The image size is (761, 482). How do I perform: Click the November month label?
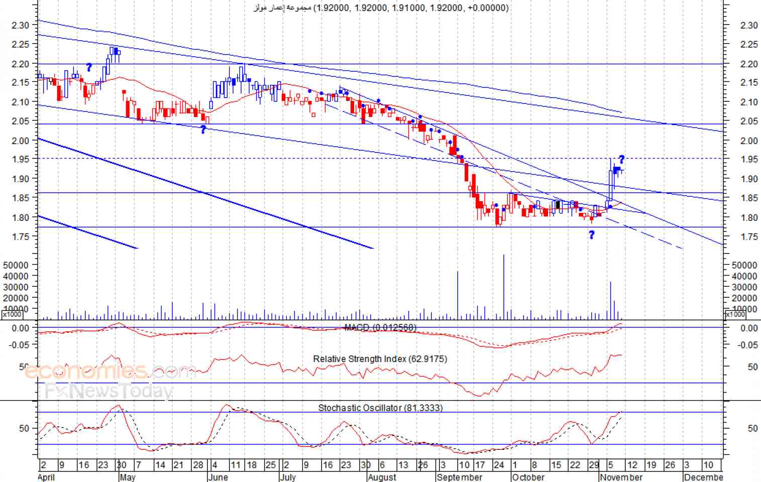click(621, 477)
